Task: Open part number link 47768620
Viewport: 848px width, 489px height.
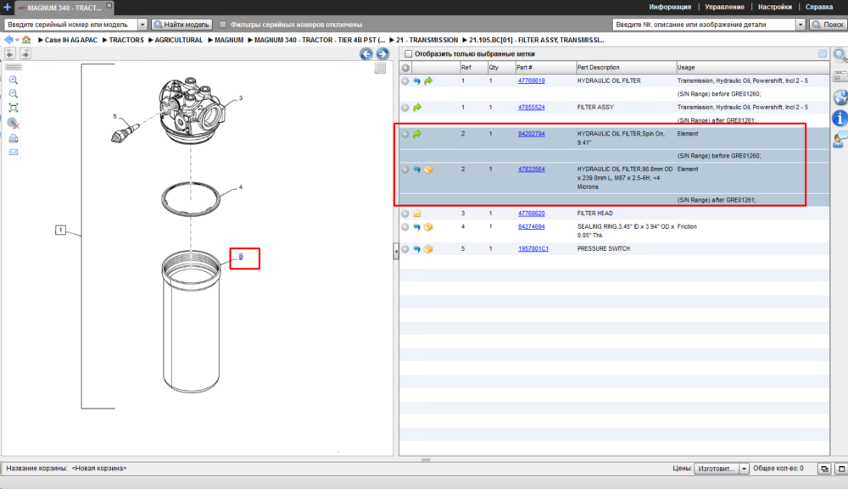Action: [x=531, y=214]
